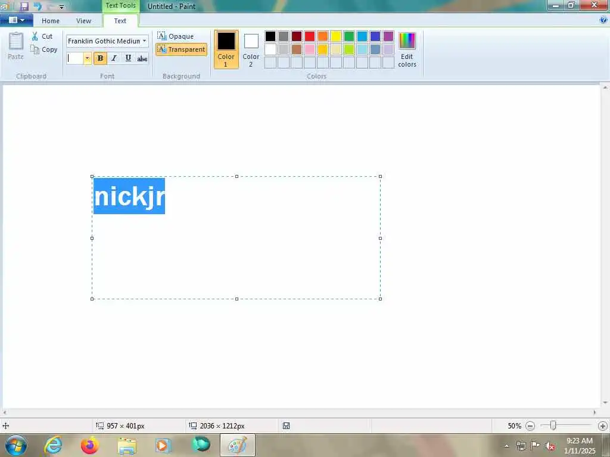Screen dimensions: 610x457
Task: Pick the indigo color swatch
Action: tap(375, 36)
